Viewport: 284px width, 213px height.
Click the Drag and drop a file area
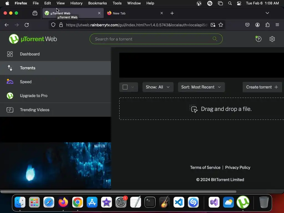pos(202,109)
